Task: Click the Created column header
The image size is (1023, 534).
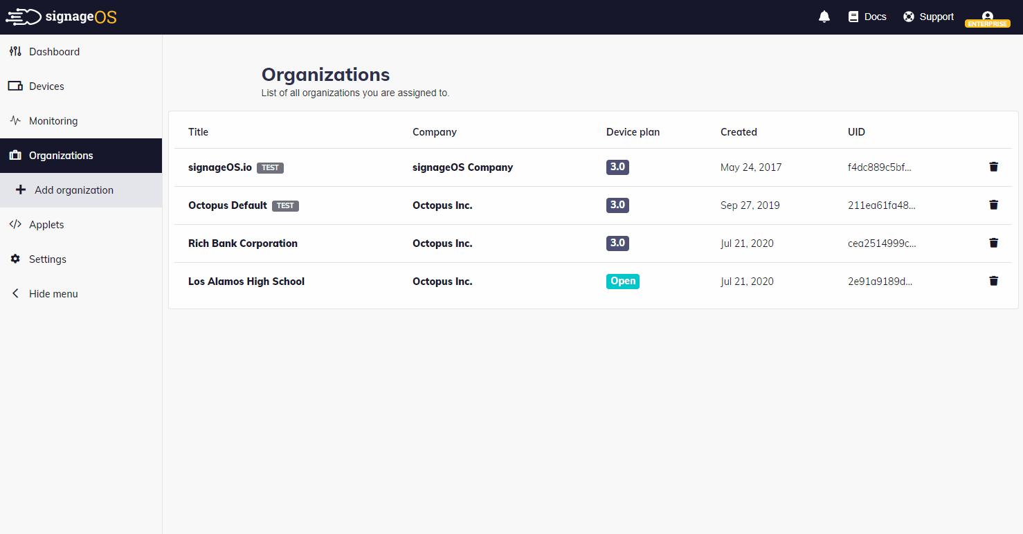Action: [x=739, y=131]
